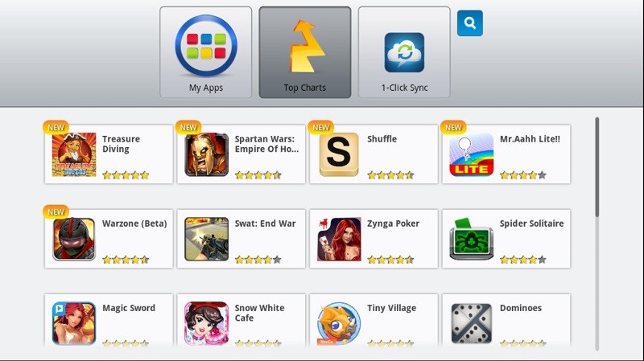Image resolution: width=644 pixels, height=361 pixels.
Task: Open the Zynga Poker app icon
Action: [339, 239]
